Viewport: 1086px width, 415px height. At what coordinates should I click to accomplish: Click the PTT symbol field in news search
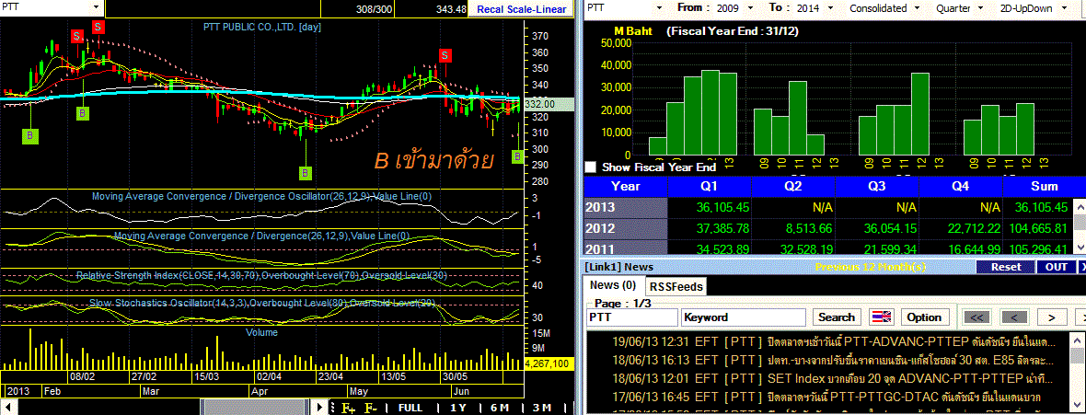[x=631, y=317]
